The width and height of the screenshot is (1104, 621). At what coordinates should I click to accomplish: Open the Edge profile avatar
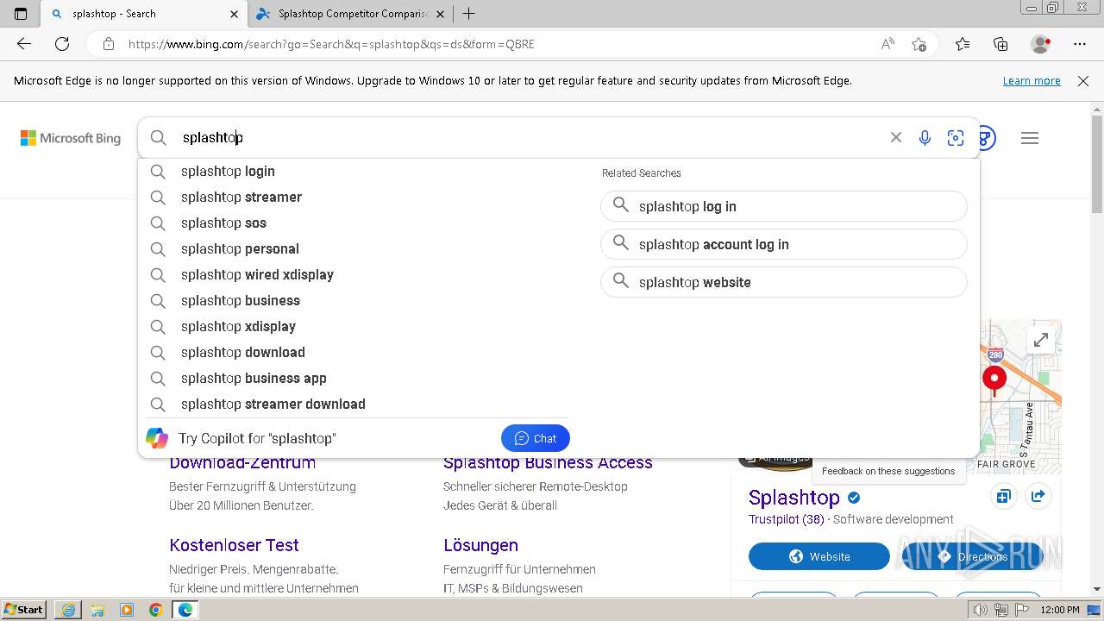point(1041,44)
